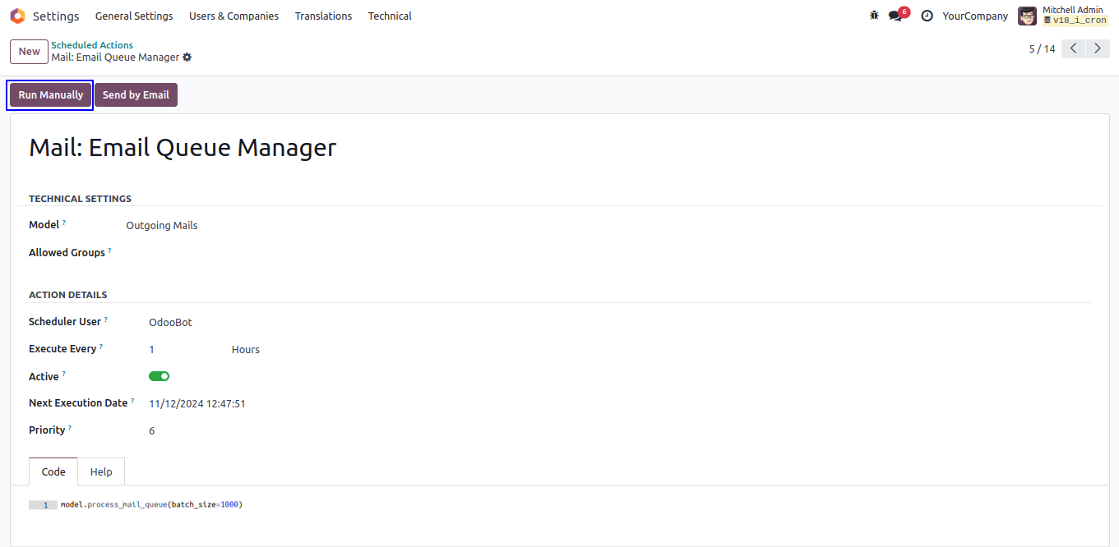
Task: Show help tooltip for Scheduler User
Action: [x=106, y=319]
